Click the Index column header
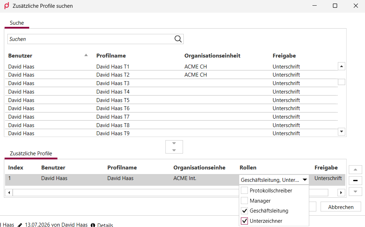This screenshot has width=365, height=227. click(16, 168)
